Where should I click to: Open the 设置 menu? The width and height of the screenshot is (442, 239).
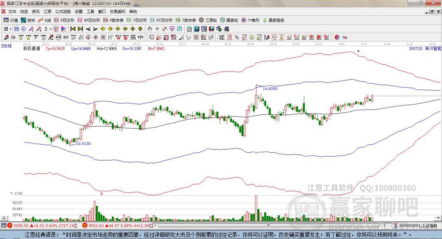click(x=79, y=12)
